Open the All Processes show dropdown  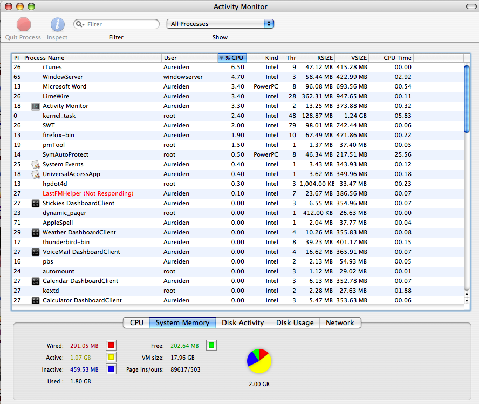(220, 24)
